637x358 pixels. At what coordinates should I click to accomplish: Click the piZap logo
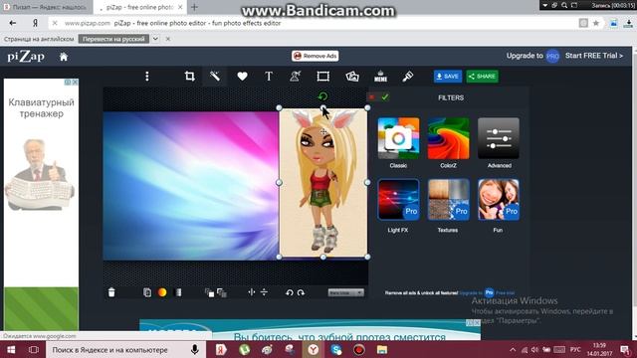click(26, 57)
